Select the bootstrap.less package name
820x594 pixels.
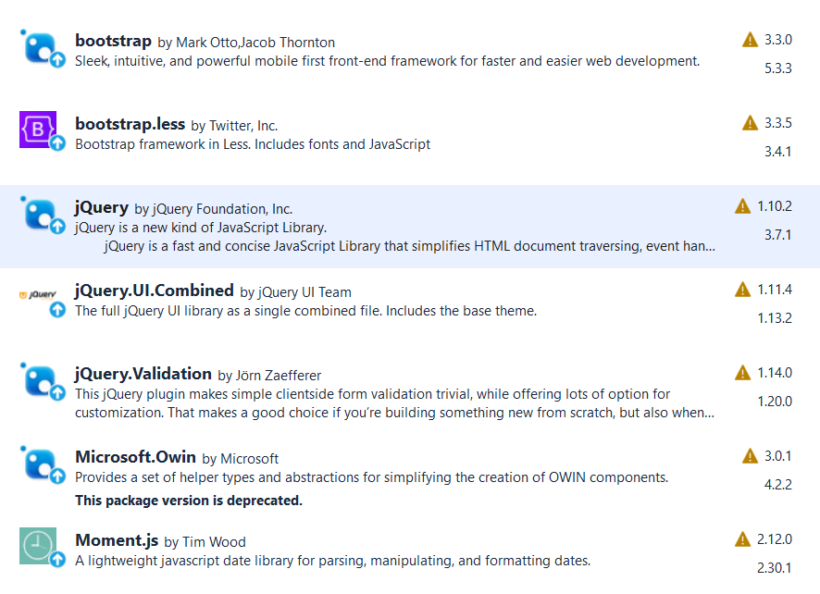coord(130,124)
